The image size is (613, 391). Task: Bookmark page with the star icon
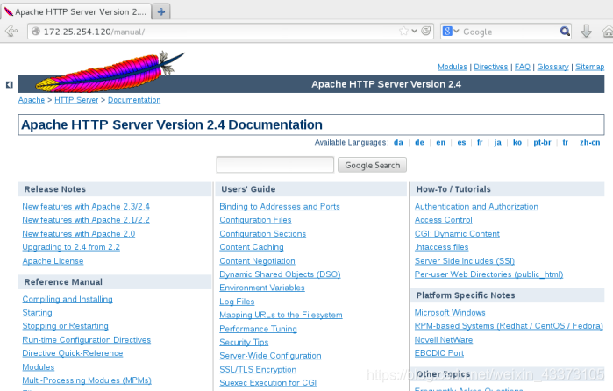[403, 31]
